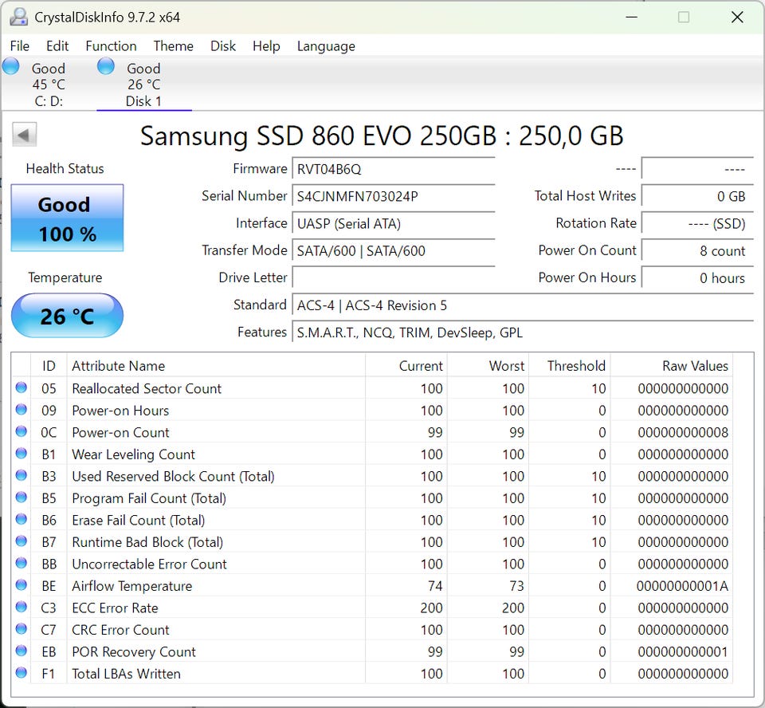Click the Total LBAs Written status orb

[x=22, y=674]
